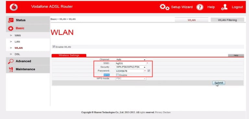Viewport: 249px width, 119px height.
Task: Open the Channel dropdown
Action: [x=131, y=59]
